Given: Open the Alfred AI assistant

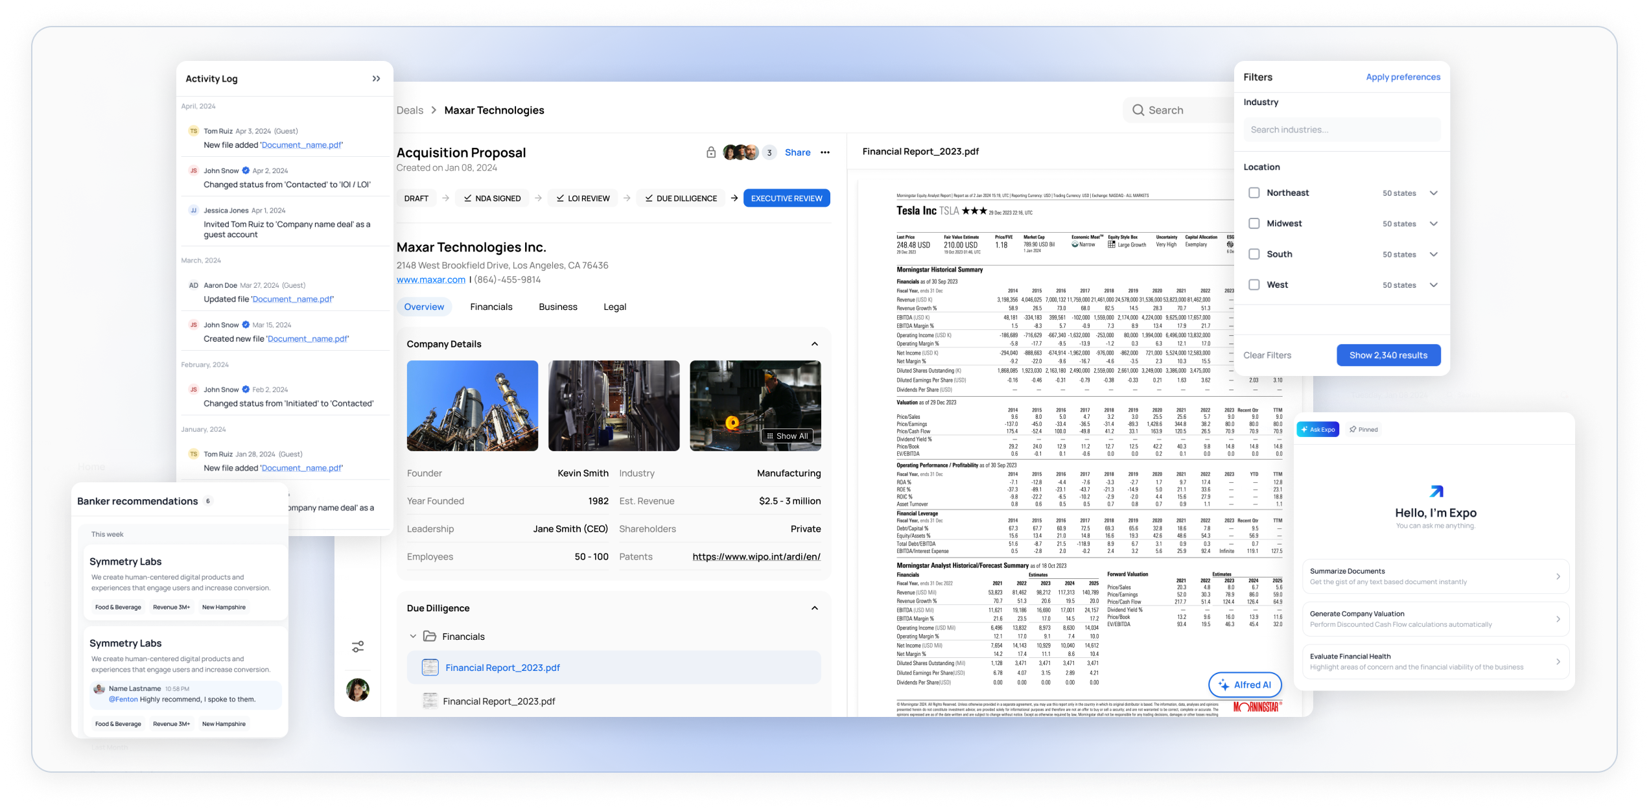Looking at the screenshot, I should tap(1245, 685).
